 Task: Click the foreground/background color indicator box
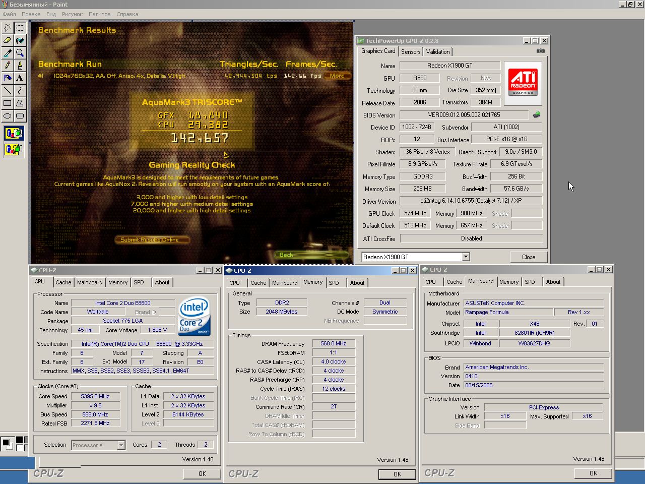[x=8, y=444]
